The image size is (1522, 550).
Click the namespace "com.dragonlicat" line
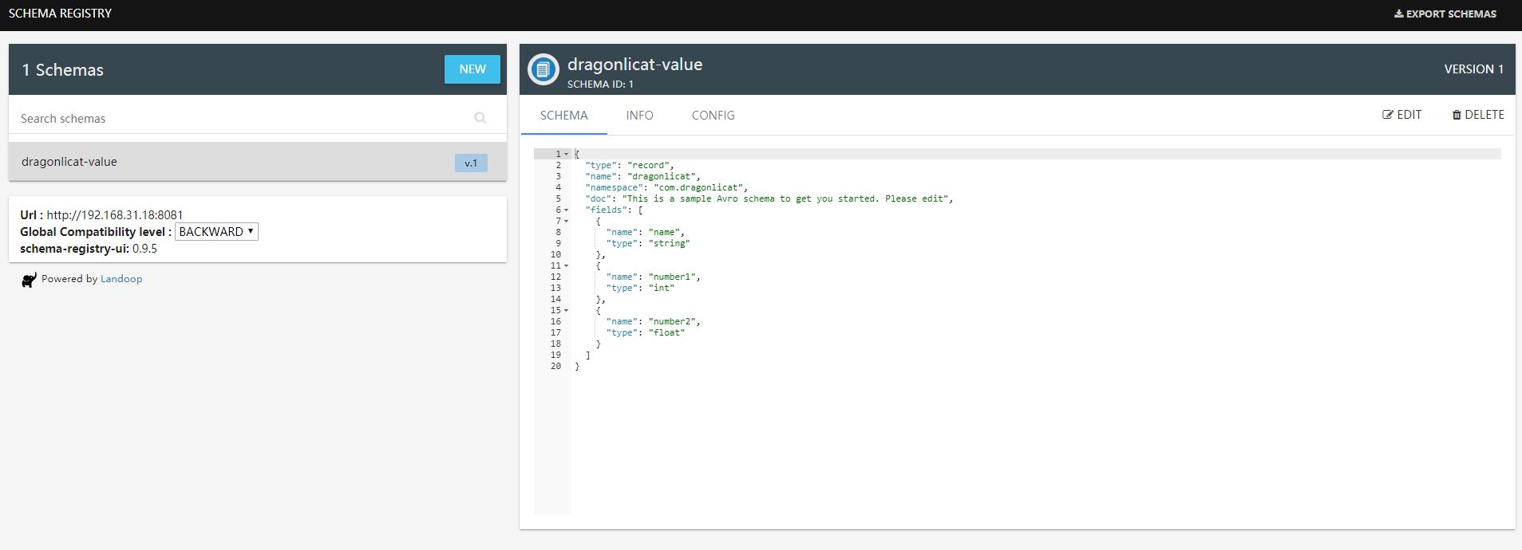(666, 188)
